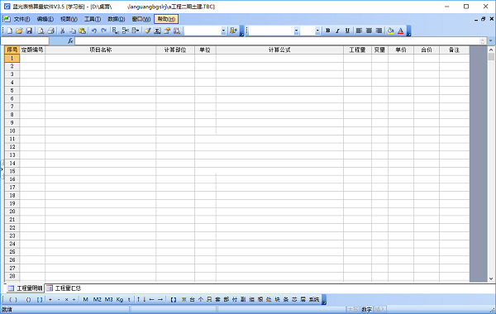Center align text
Image resolution: width=496 pixels, height=314 pixels.
(x=369, y=31)
